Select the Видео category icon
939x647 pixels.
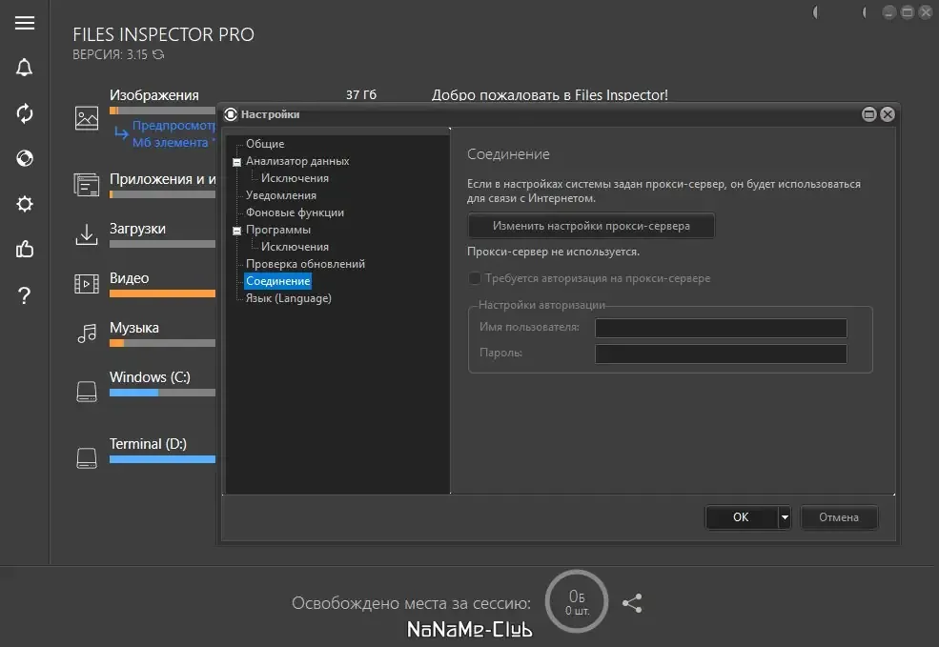(86, 284)
